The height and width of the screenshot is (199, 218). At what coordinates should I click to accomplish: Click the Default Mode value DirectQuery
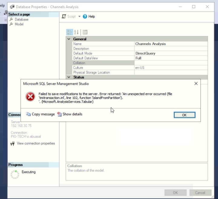pos(145,53)
